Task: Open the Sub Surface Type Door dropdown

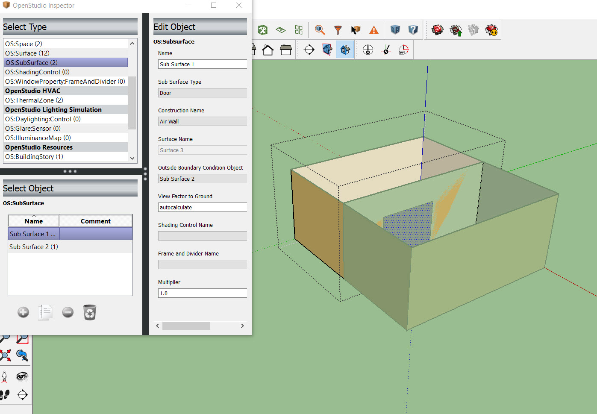Action: point(203,93)
